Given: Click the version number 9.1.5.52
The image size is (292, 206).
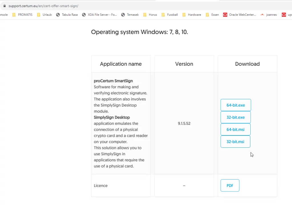Looking at the screenshot, I should pyautogui.click(x=184, y=123).
